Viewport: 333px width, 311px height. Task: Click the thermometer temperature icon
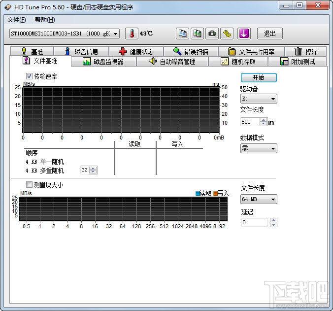[x=132, y=34]
